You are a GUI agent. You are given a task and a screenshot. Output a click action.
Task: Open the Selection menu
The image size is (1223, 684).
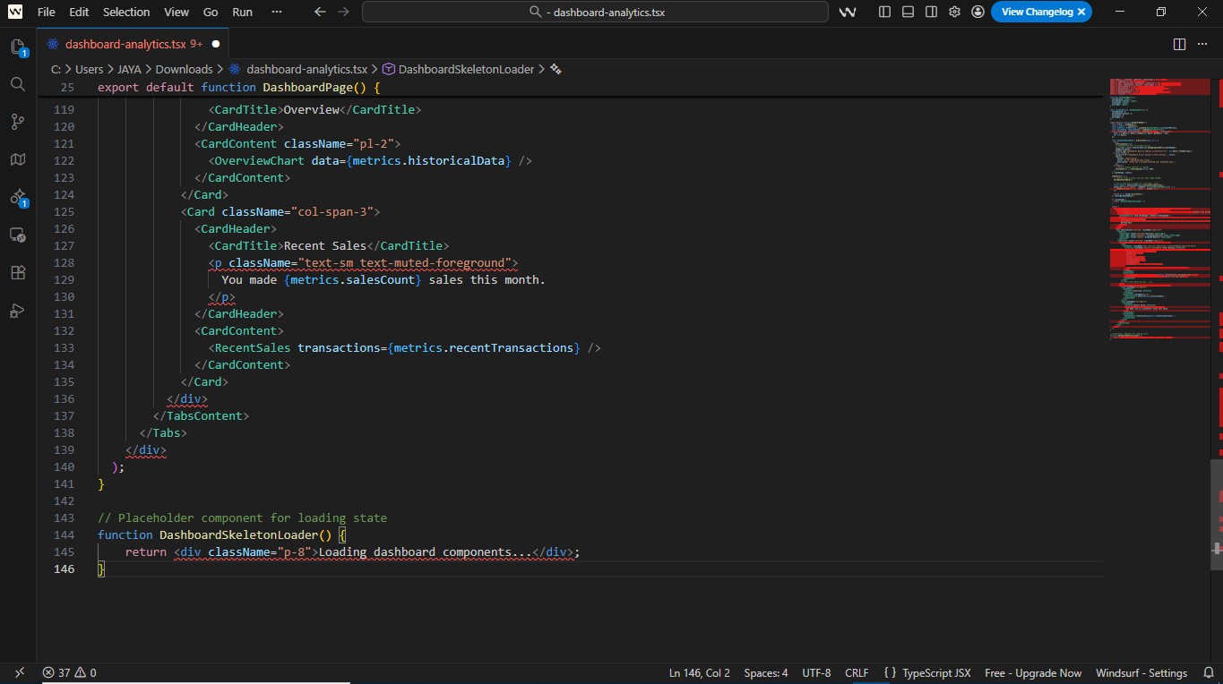click(126, 12)
